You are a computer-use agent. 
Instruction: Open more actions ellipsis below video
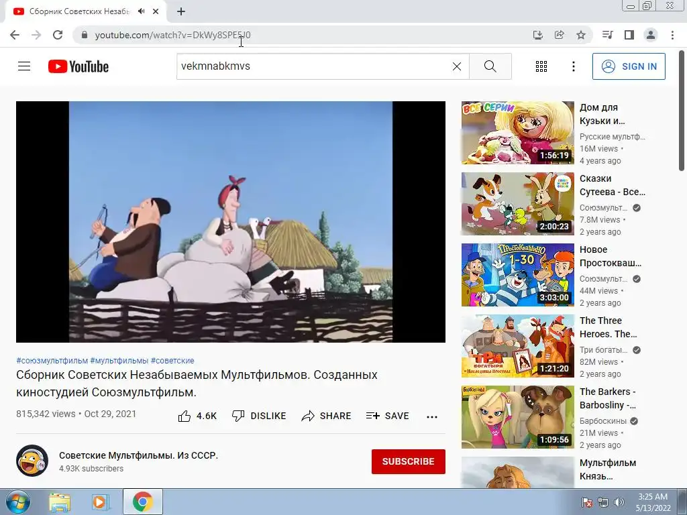[x=432, y=416]
